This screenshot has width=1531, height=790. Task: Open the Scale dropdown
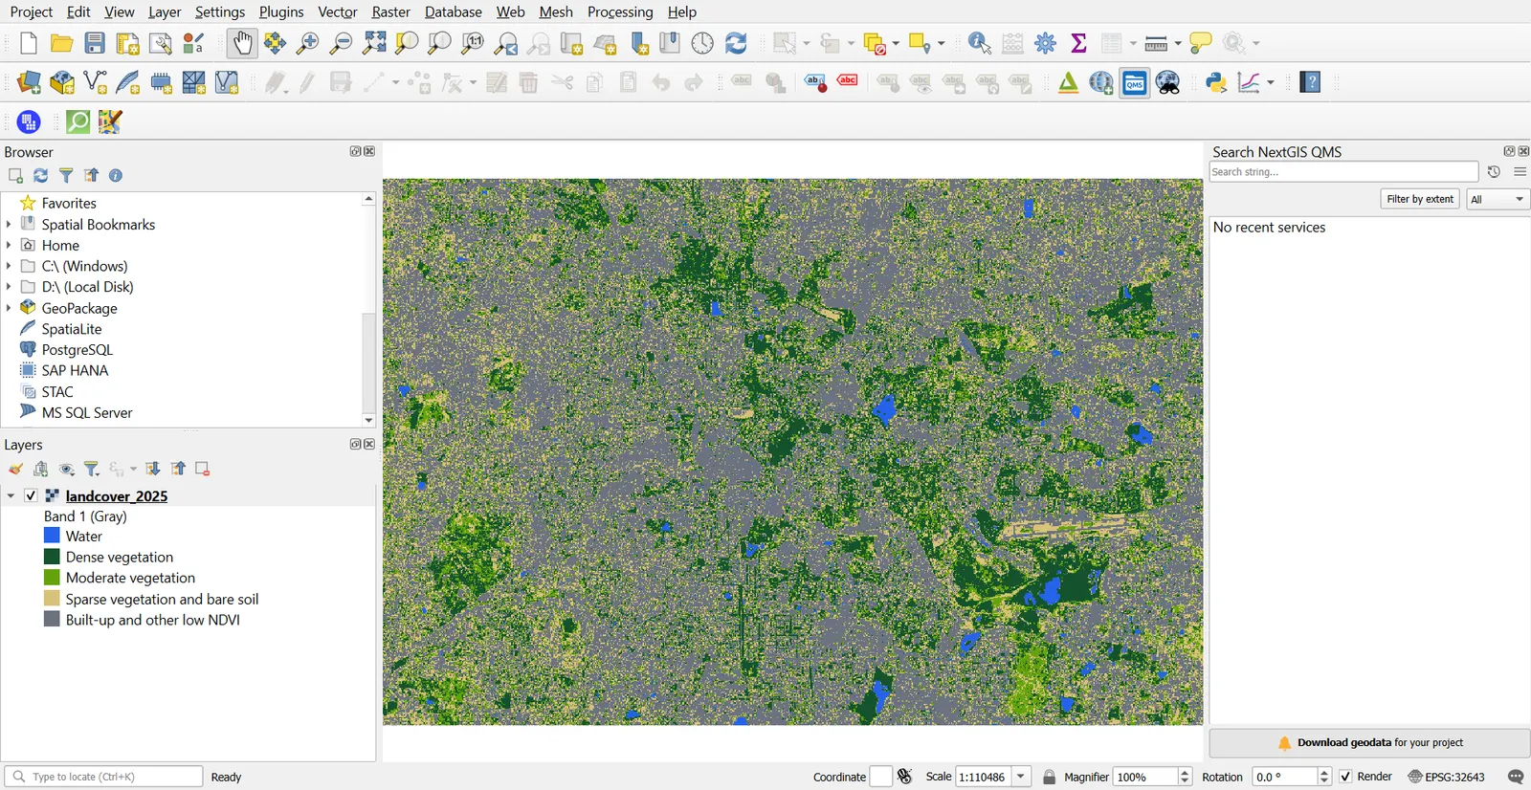[1021, 777]
